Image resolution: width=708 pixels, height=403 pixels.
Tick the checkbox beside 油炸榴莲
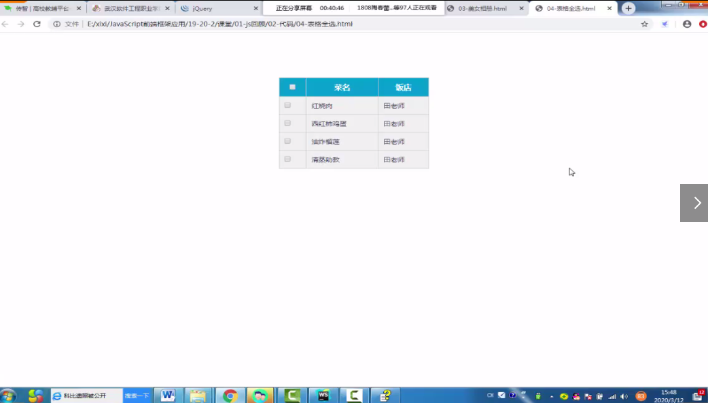[287, 141]
